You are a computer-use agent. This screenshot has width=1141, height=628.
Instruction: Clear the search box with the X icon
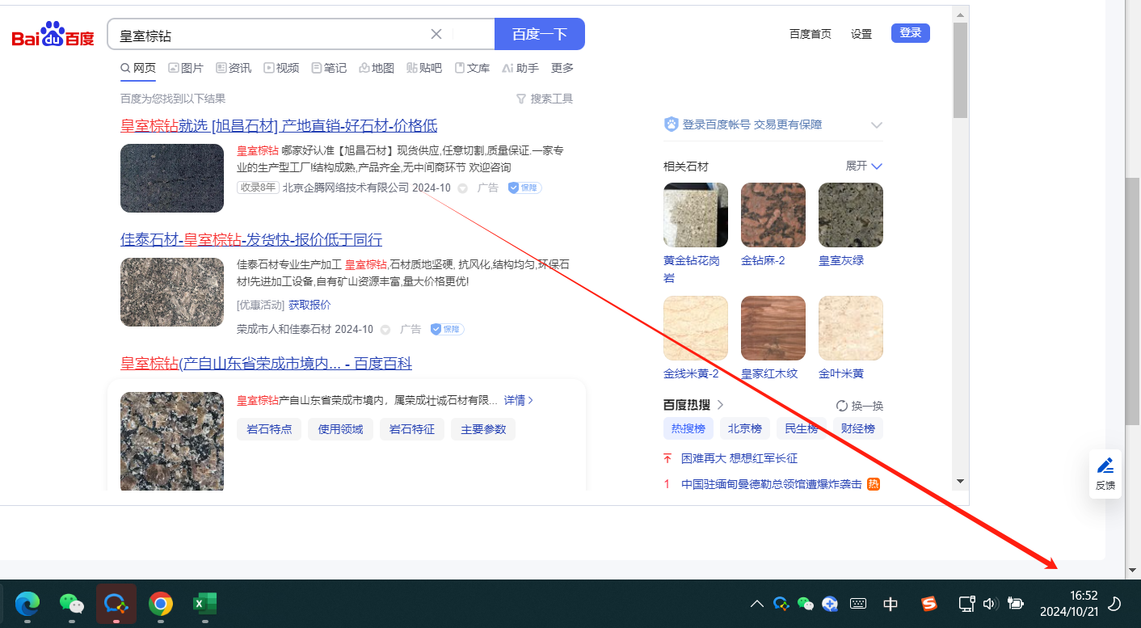436,34
